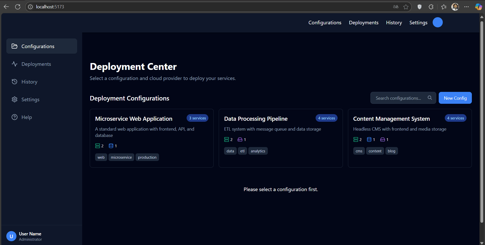Click the user avatar 'U' icon
Image resolution: width=485 pixels, height=245 pixels.
click(x=11, y=236)
